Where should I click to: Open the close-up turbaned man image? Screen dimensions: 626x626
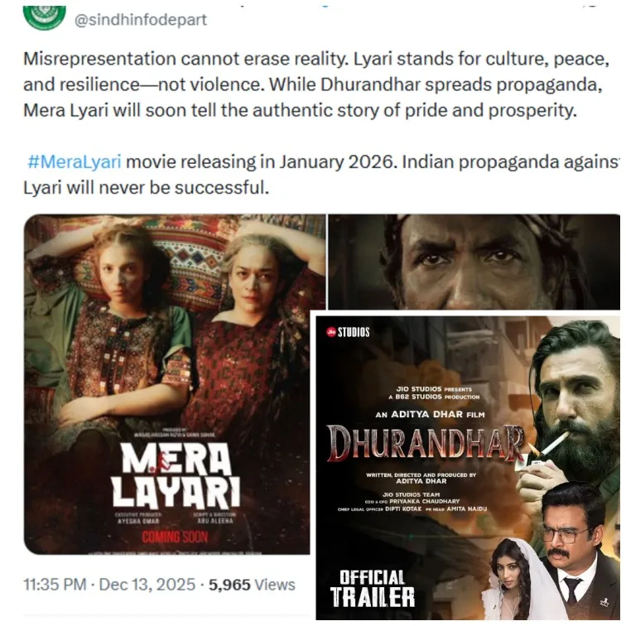point(474,262)
